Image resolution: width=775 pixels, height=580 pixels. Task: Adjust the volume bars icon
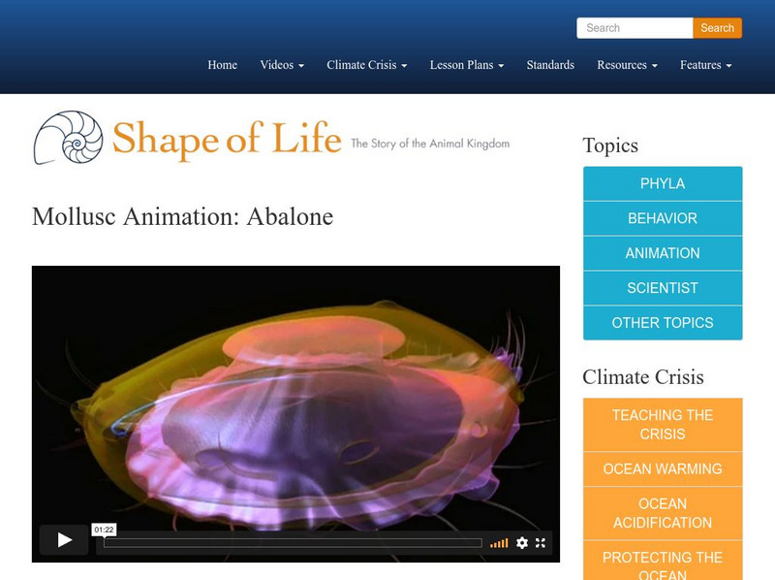click(x=501, y=541)
